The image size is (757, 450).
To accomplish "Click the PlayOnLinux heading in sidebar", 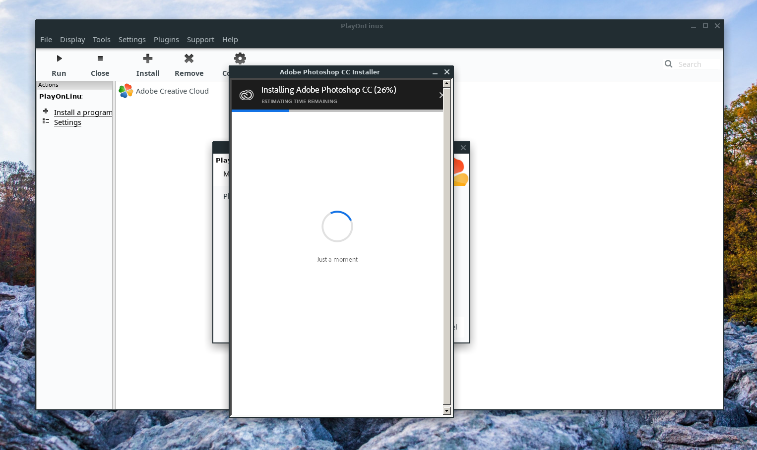I will coord(61,97).
